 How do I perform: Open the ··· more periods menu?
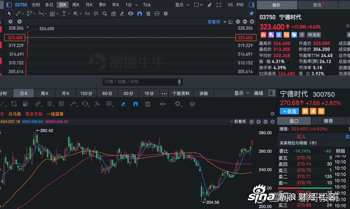coord(164,93)
